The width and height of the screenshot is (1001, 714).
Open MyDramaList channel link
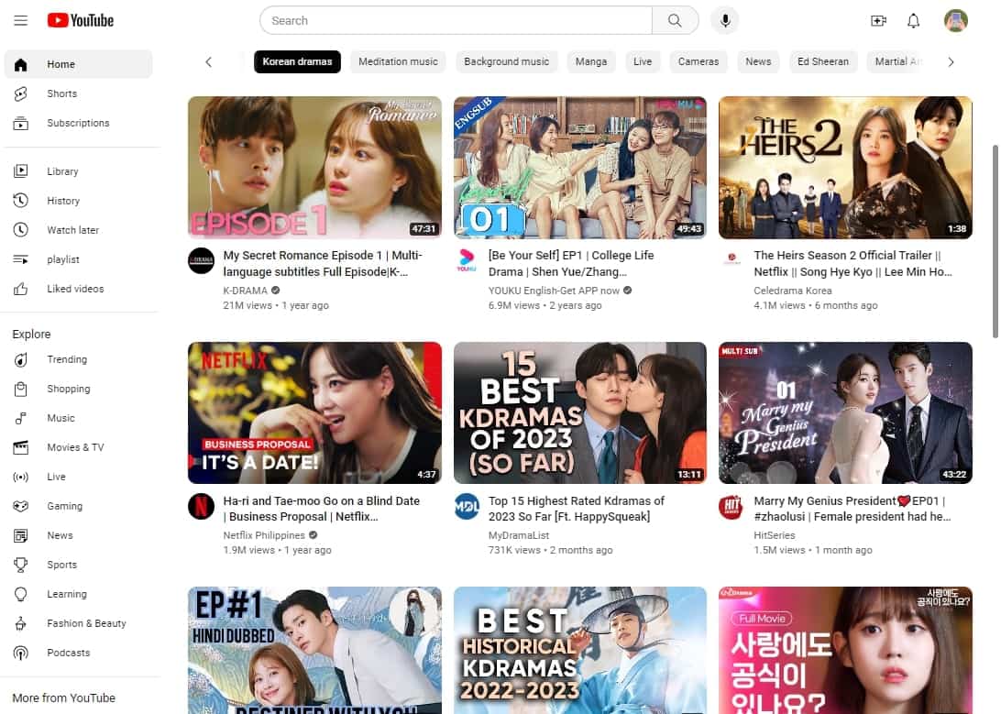coord(519,535)
